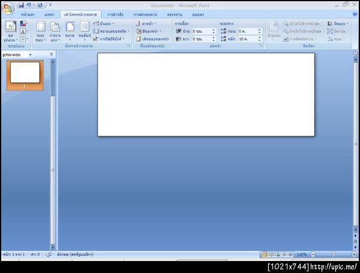Click the language indicator in status bar

pos(76,254)
